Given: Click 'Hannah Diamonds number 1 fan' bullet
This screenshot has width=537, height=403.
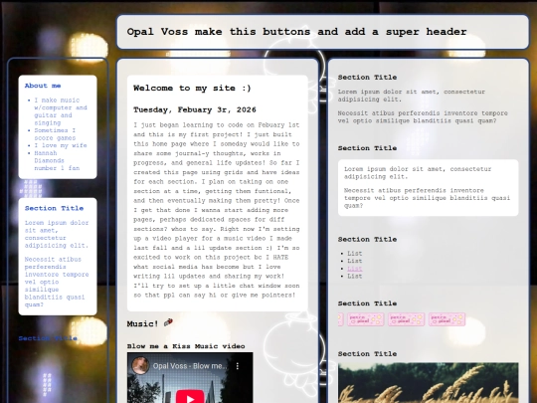Looking at the screenshot, I should 57,160.
